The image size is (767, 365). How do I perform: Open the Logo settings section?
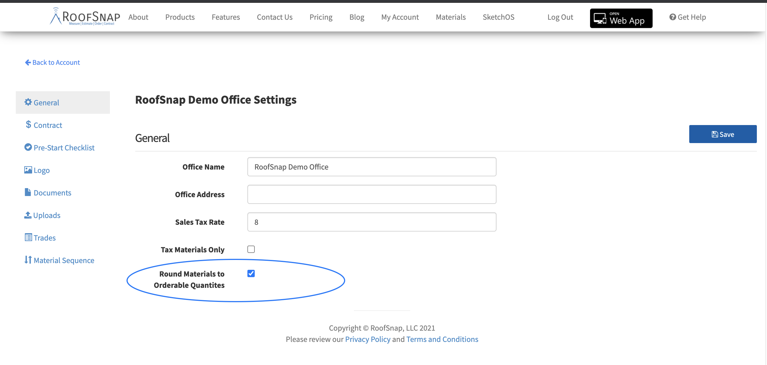pyautogui.click(x=63, y=170)
